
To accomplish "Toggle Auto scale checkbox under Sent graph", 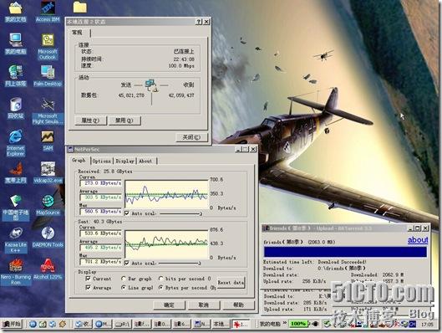I will [x=127, y=263].
